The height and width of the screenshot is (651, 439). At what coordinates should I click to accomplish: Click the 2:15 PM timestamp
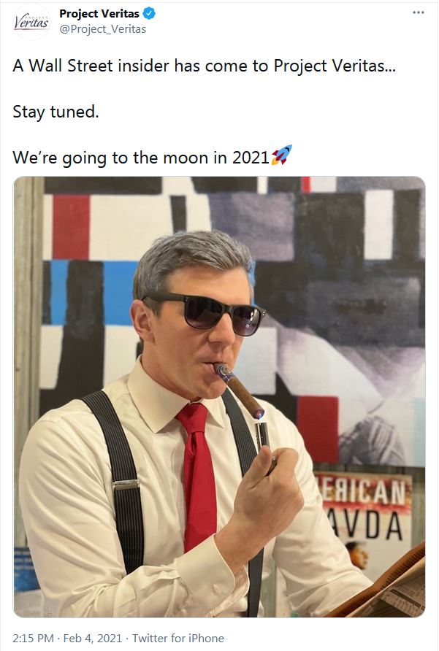34,638
